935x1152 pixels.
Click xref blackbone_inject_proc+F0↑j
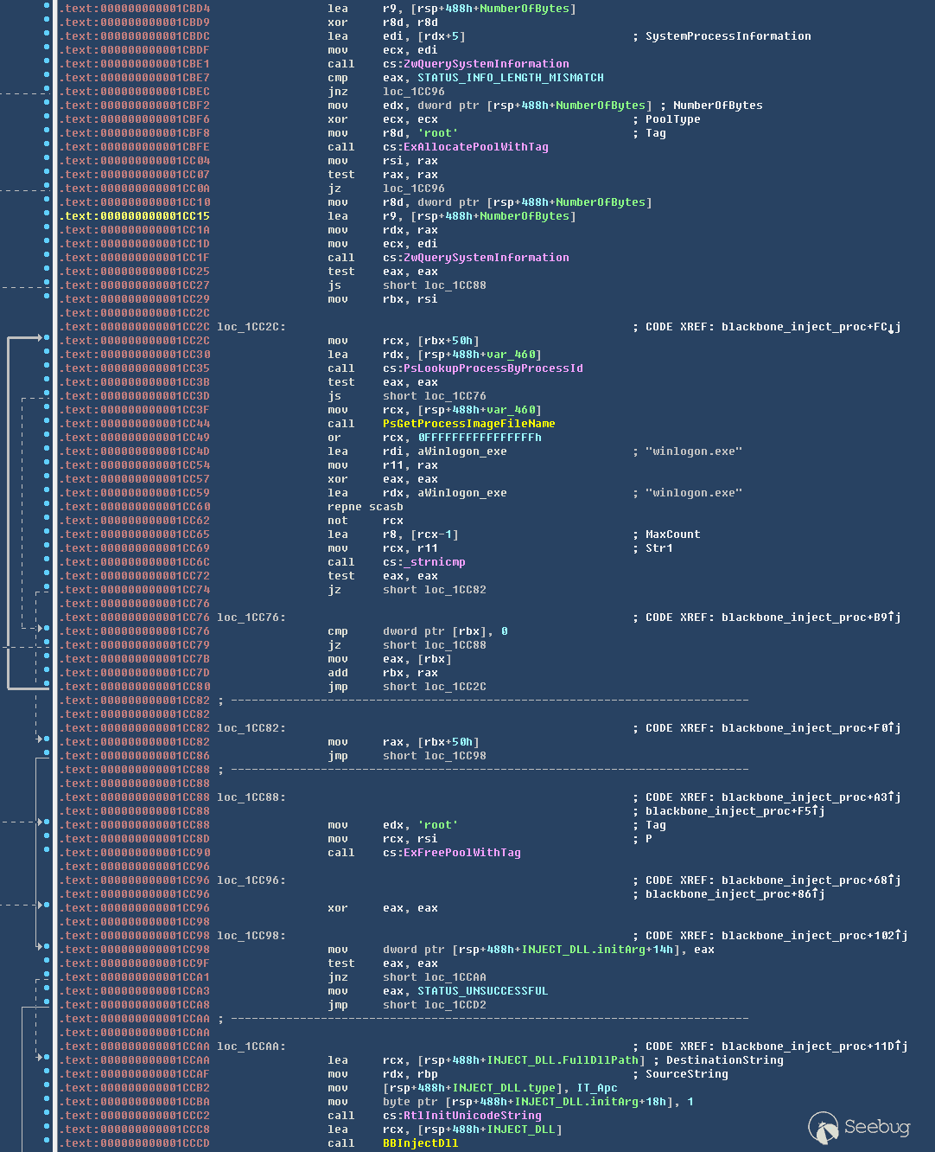pos(811,728)
